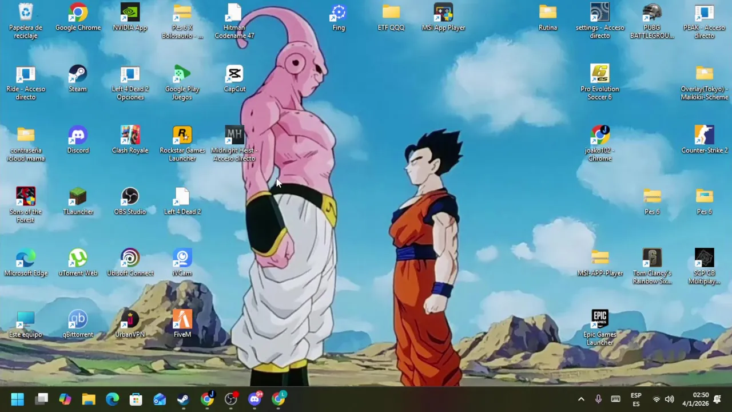The height and width of the screenshot is (412, 732).
Task: Launch the CapCut desktop shortcut
Action: tap(234, 78)
